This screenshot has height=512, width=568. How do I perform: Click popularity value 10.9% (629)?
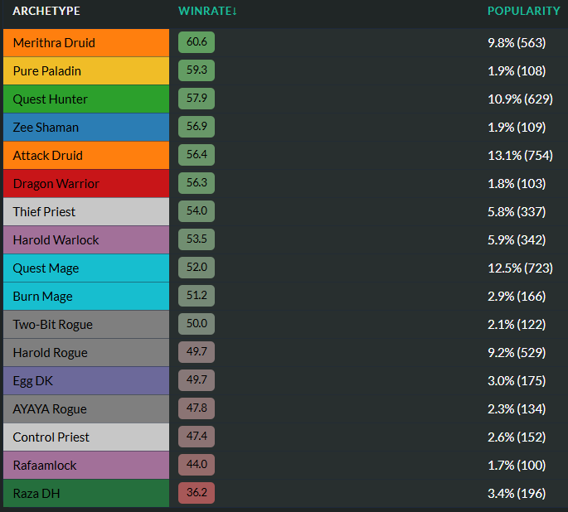[520, 99]
